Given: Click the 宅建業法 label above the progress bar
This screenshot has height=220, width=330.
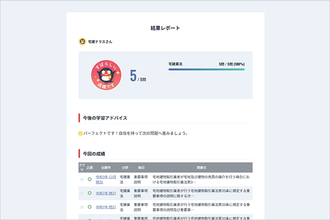Looking at the screenshot, I should point(175,64).
